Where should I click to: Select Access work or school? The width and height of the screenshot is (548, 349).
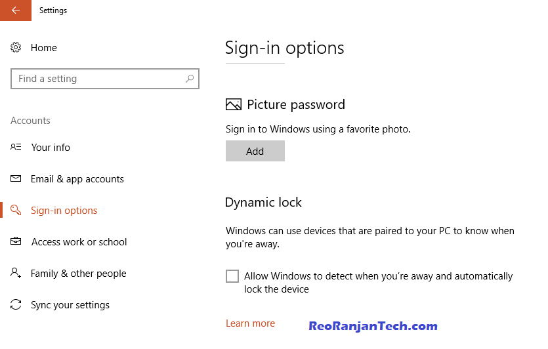tap(79, 242)
